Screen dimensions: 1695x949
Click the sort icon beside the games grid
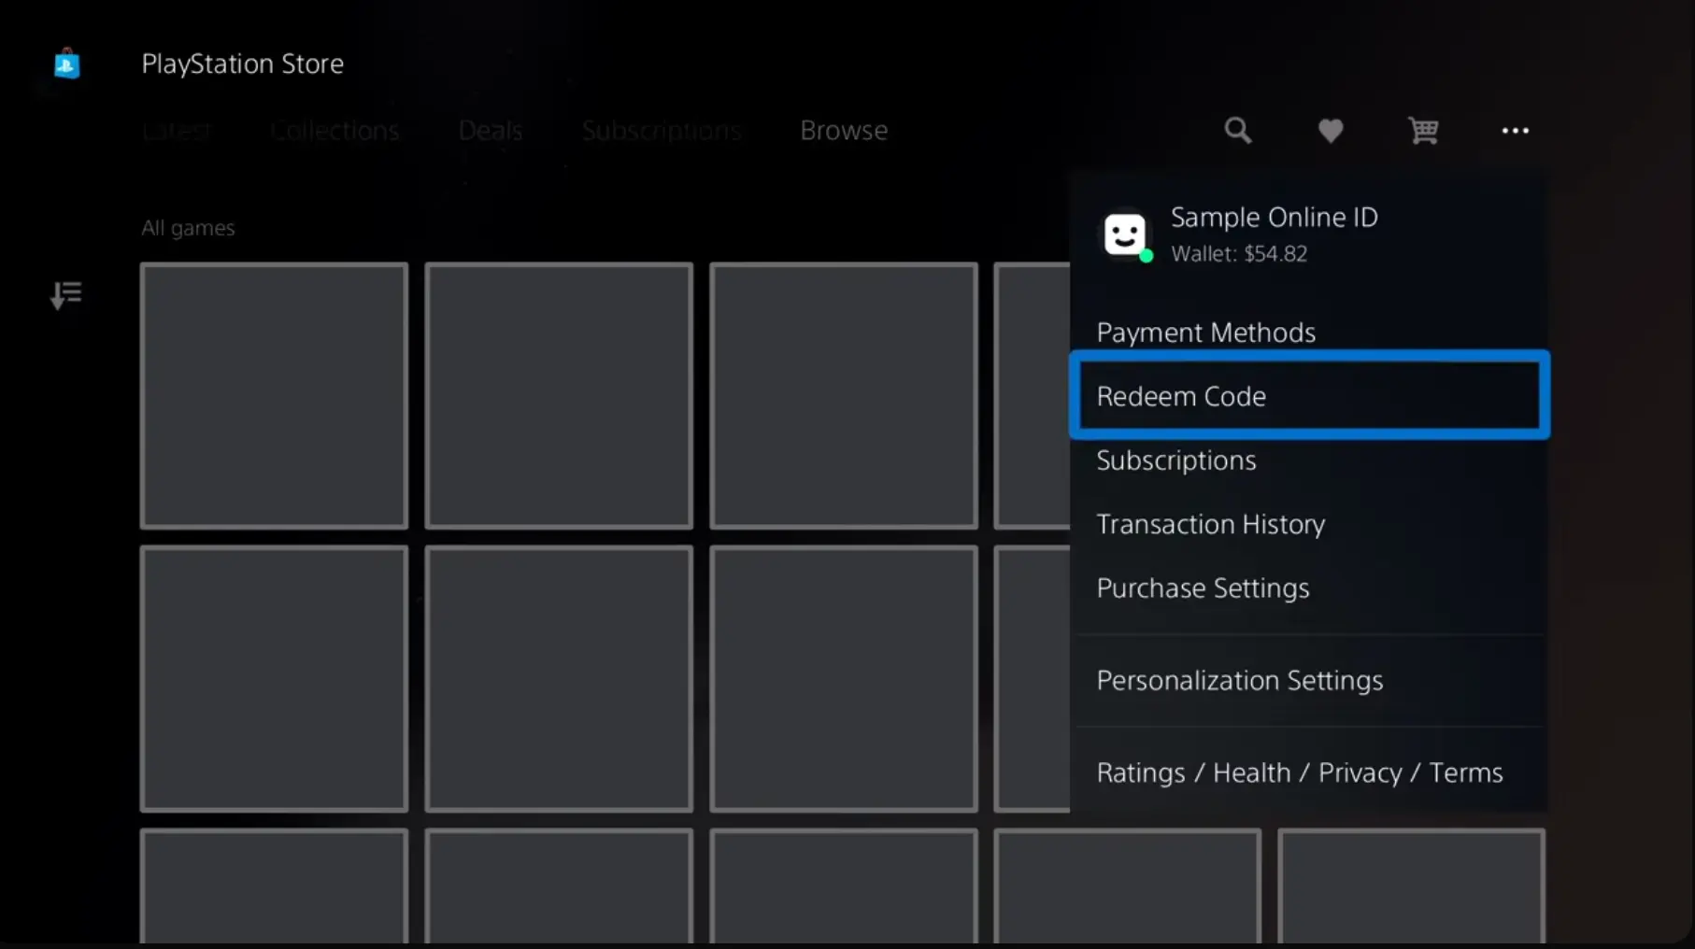66,296
